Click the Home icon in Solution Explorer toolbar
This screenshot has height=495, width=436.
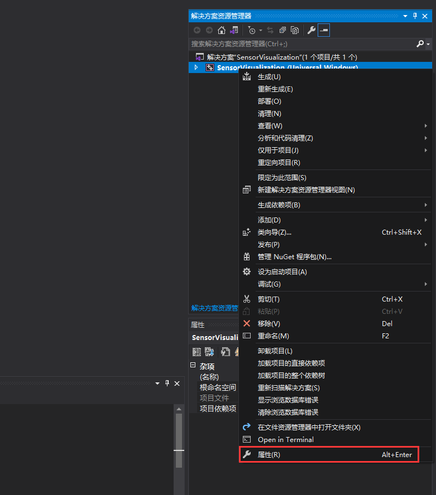[x=222, y=30]
